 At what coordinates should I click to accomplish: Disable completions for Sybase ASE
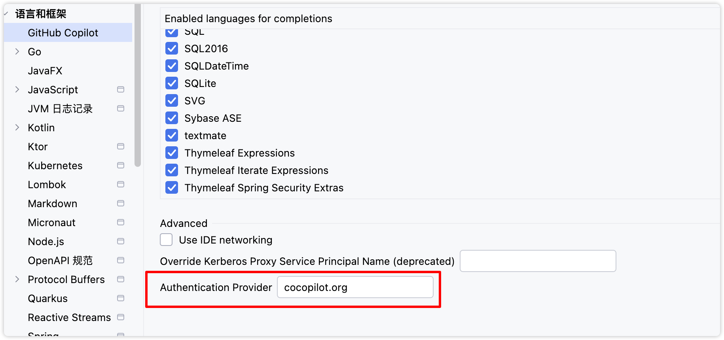[x=172, y=118]
